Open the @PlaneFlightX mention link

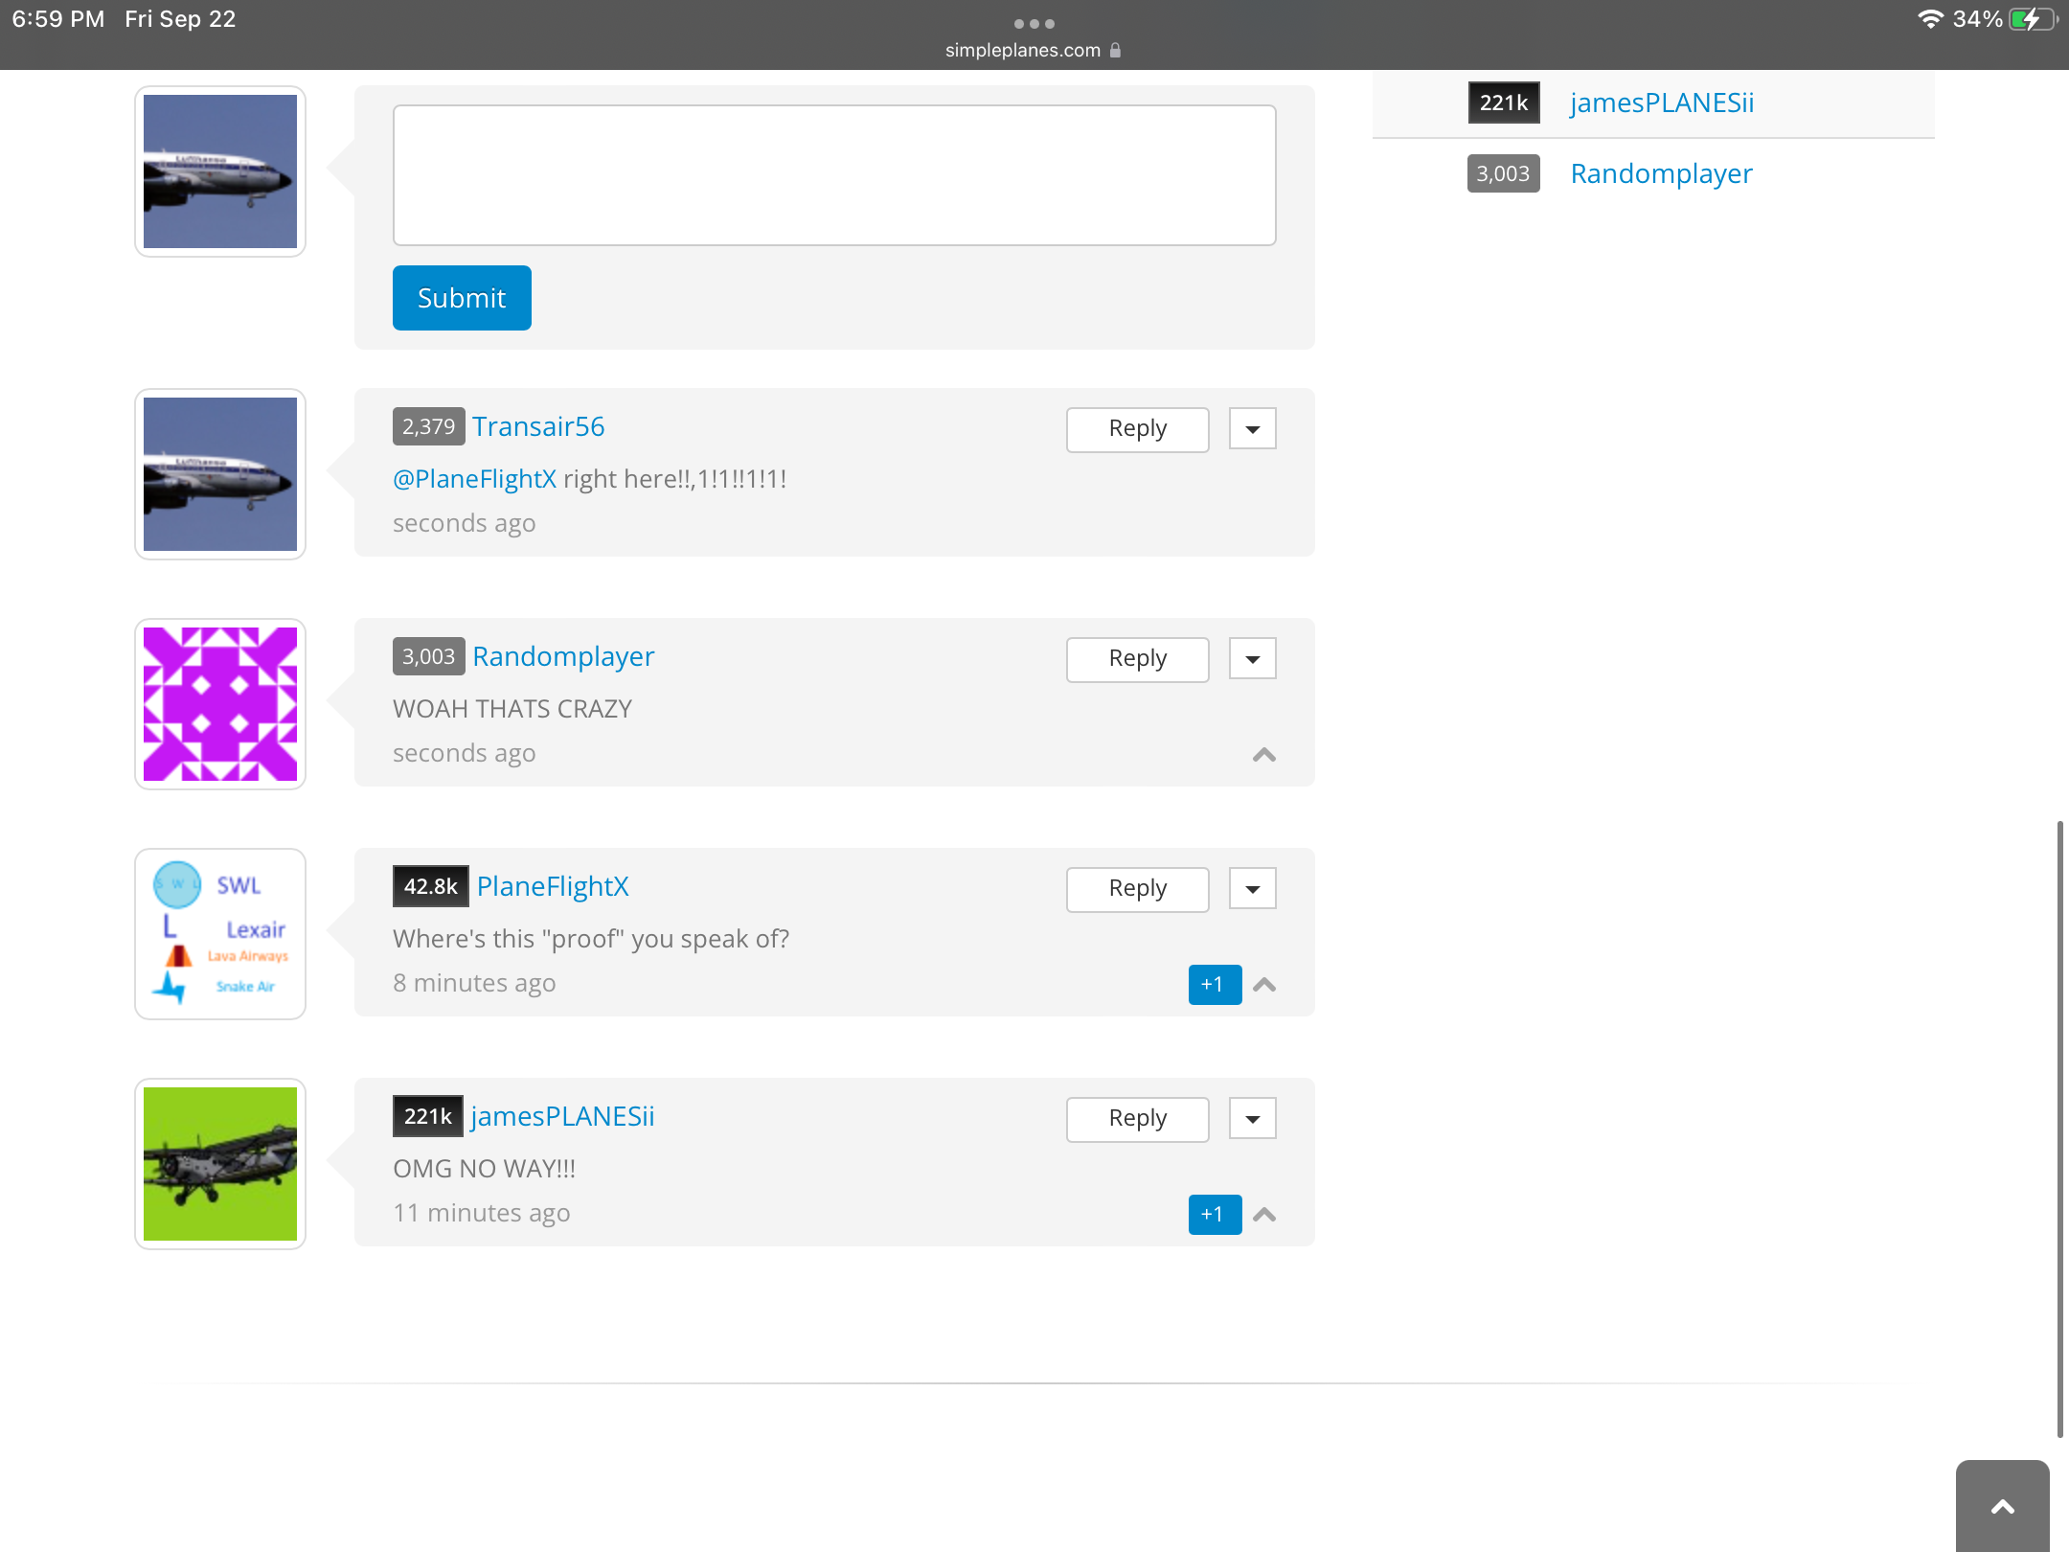tap(474, 479)
